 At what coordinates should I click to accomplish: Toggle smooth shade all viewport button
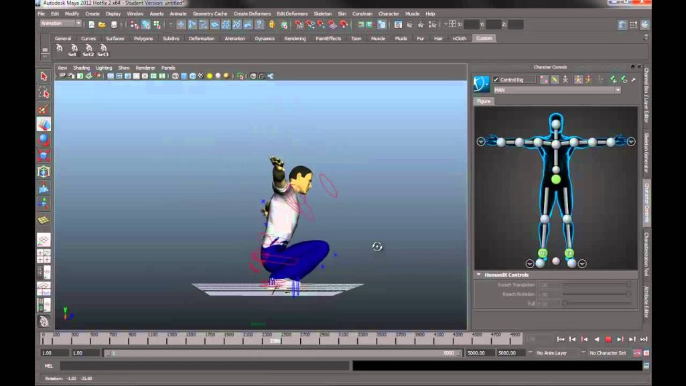pos(184,76)
